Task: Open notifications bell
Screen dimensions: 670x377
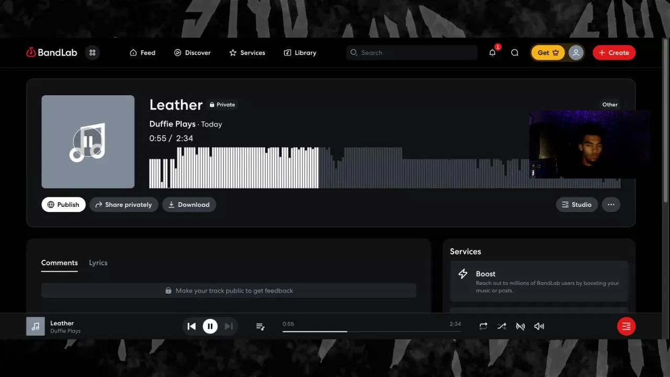Action: 493,52
